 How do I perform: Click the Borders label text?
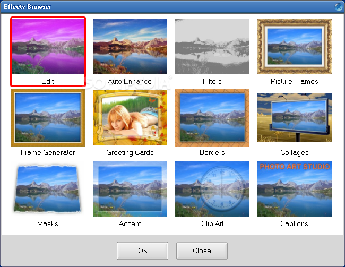point(212,152)
